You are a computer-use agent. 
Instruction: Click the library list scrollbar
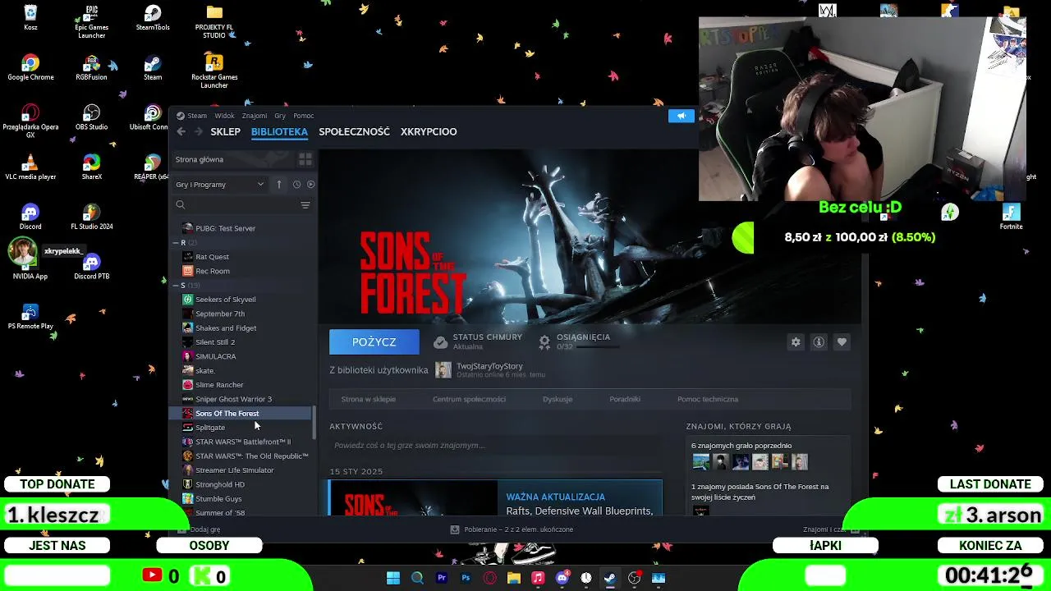[314, 421]
